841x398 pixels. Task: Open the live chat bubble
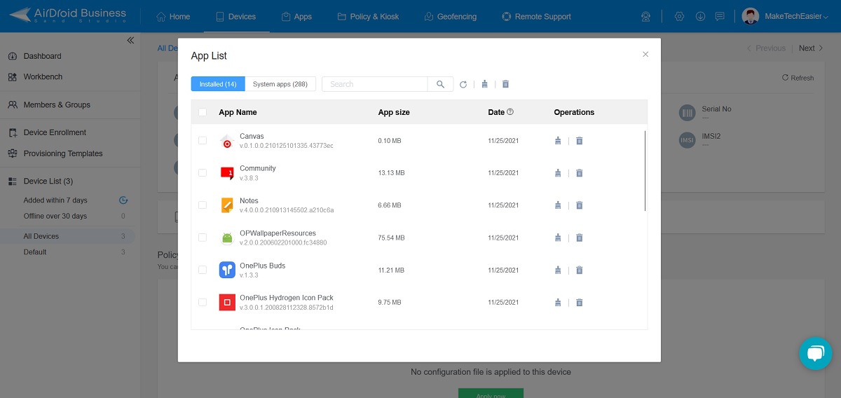[815, 353]
